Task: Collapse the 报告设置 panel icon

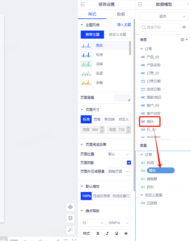Action: point(83,4)
